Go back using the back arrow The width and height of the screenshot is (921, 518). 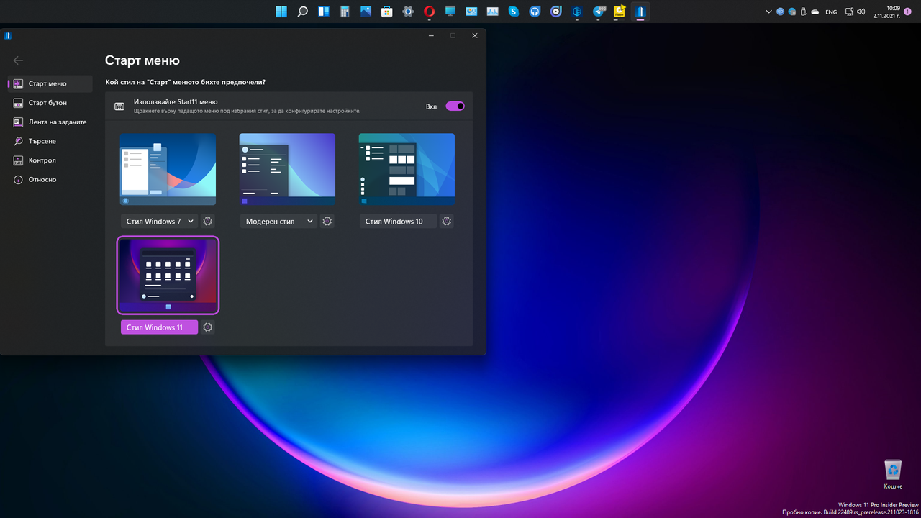(x=19, y=60)
